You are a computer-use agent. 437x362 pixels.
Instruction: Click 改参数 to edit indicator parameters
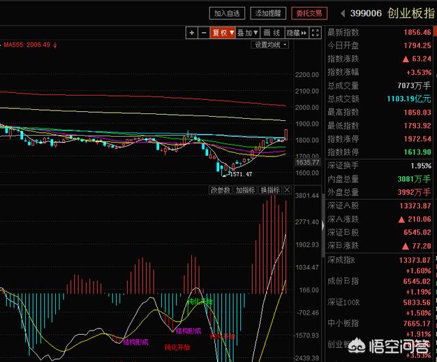[221, 190]
